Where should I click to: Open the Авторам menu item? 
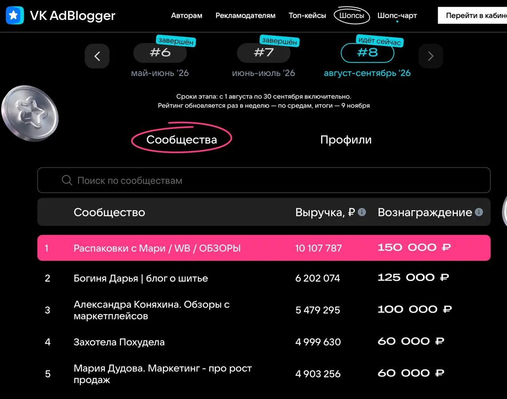tap(187, 15)
